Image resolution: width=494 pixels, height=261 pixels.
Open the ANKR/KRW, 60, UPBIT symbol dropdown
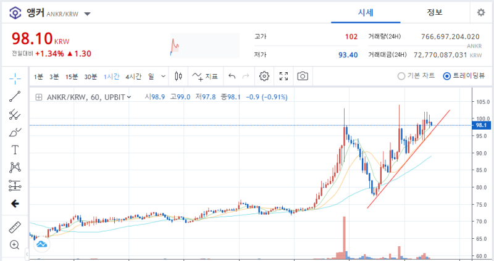(89, 97)
